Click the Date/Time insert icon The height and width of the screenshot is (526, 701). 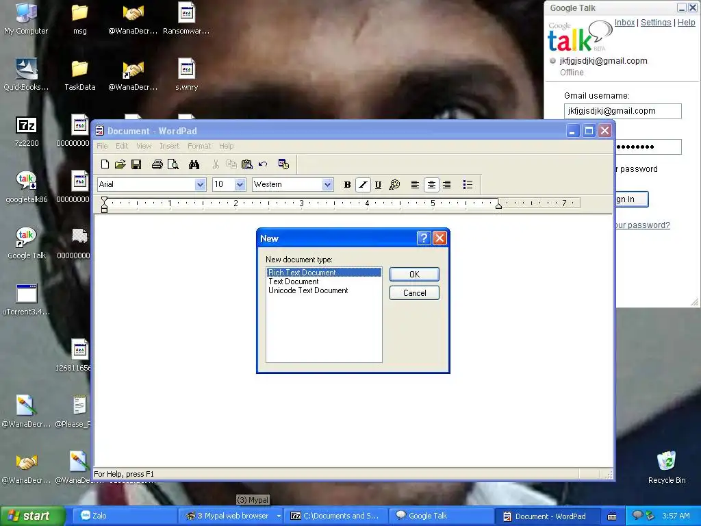point(283,164)
